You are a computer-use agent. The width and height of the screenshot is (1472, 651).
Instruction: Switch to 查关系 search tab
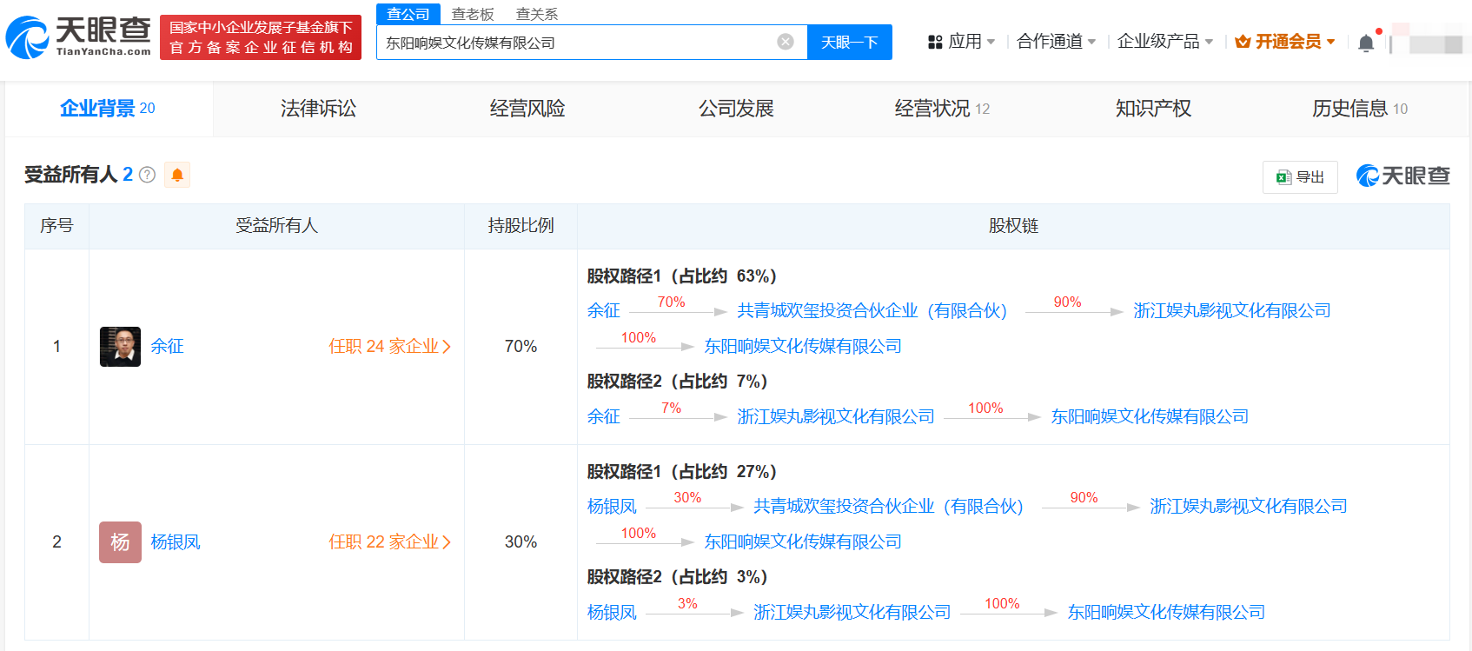(x=537, y=14)
